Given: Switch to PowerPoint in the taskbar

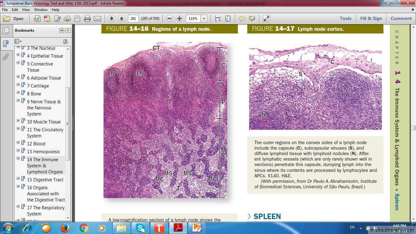Looking at the screenshot, I should [x=197, y=228].
